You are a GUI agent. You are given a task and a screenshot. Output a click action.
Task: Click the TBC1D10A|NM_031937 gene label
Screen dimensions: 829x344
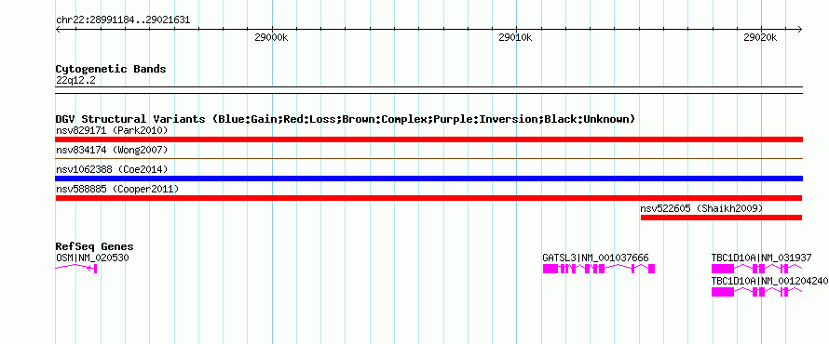[x=761, y=258]
